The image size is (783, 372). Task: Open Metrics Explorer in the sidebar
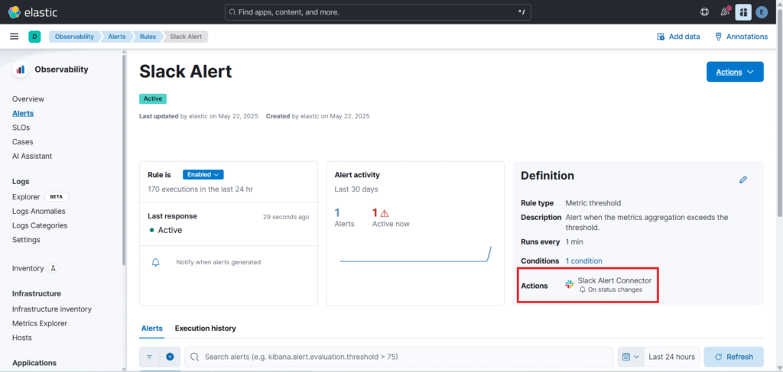coord(40,323)
